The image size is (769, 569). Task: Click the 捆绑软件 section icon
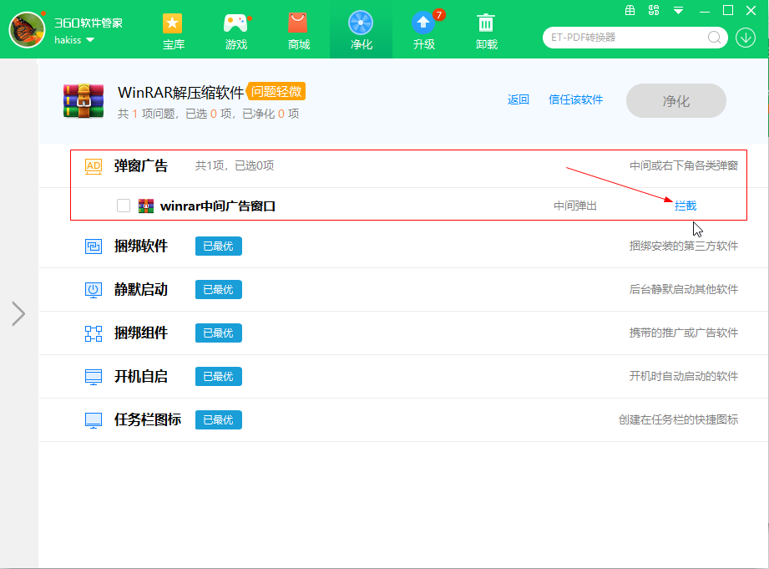pyautogui.click(x=94, y=246)
